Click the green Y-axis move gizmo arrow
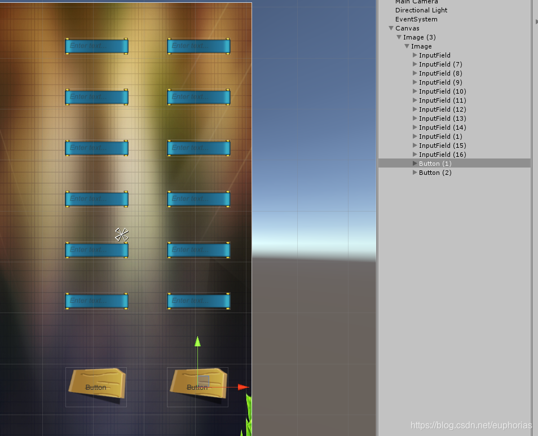Image resolution: width=538 pixels, height=436 pixels. click(x=197, y=341)
